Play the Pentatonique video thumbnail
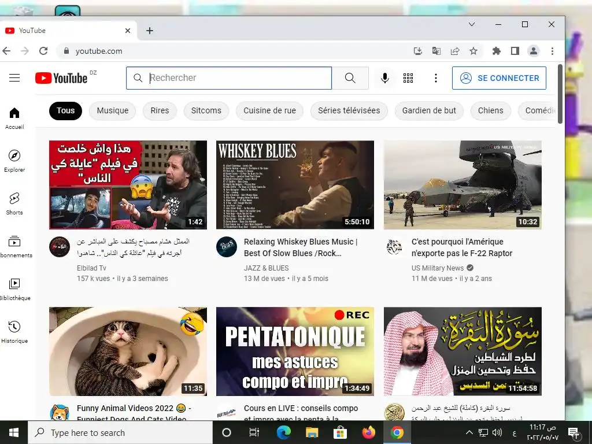 pos(295,351)
